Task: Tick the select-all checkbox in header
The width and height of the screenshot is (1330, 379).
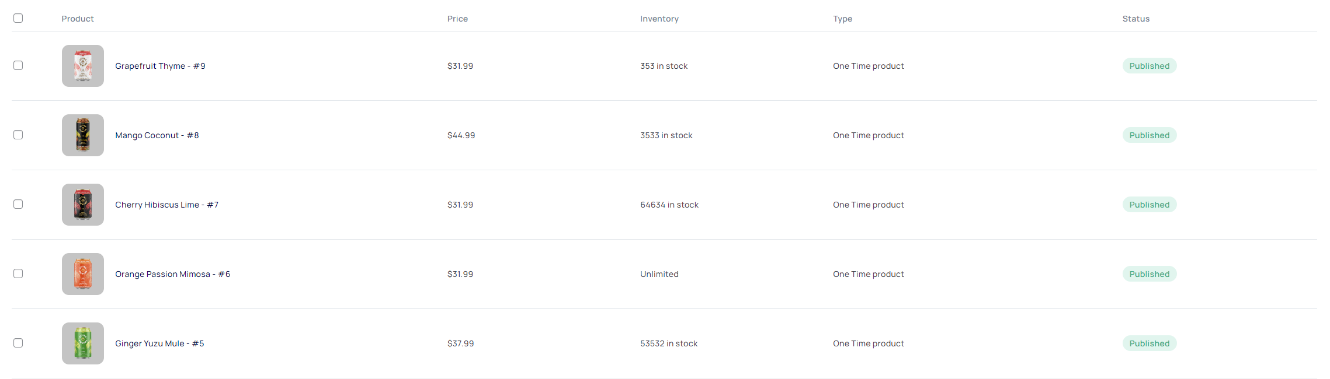Action: 18,18
